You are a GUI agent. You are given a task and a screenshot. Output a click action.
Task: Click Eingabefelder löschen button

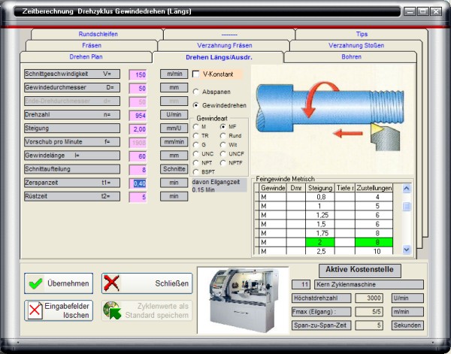59,310
